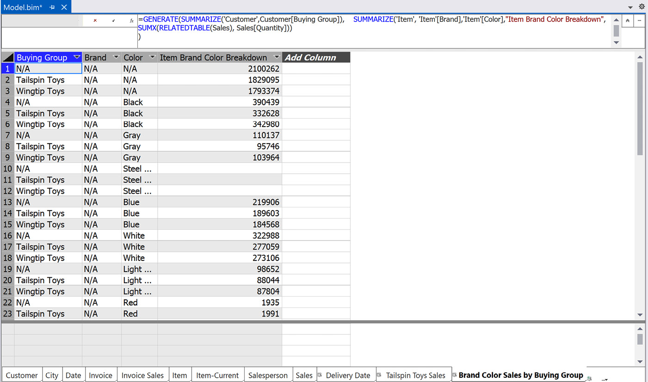Click scroll up arrow of data grid scrollbar
648x382 pixels.
pos(640,57)
